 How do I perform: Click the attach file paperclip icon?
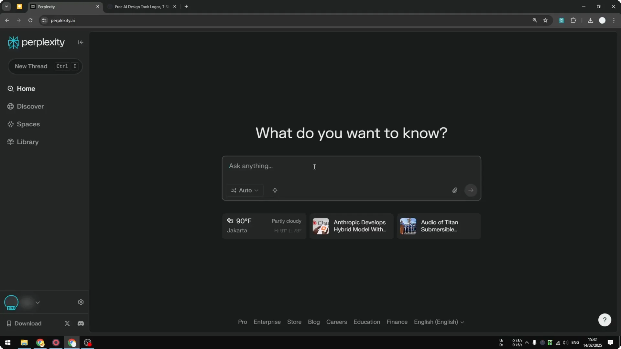[x=455, y=190]
